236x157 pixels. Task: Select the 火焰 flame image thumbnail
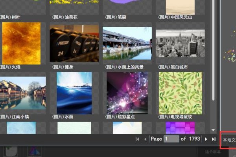(21, 43)
